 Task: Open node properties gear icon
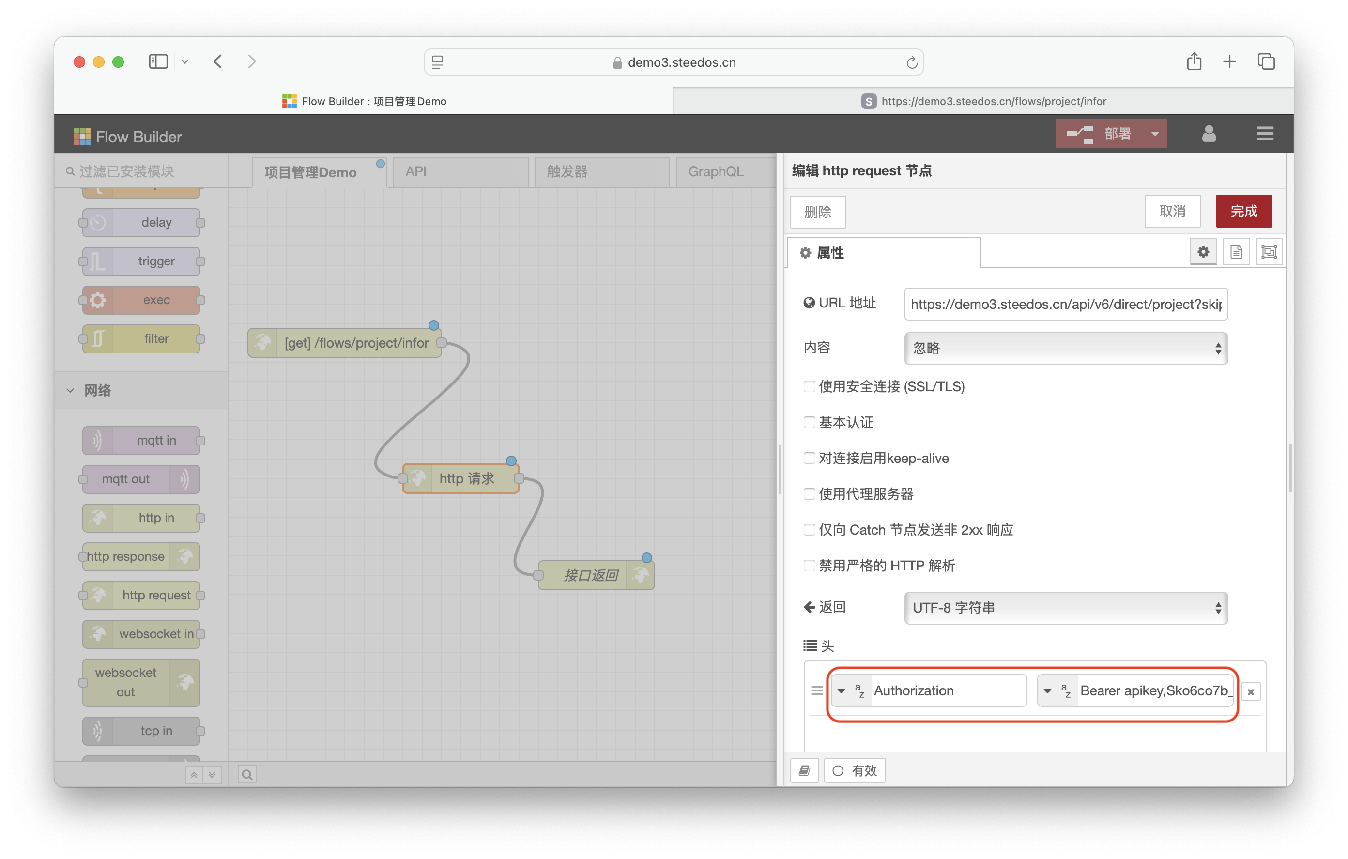coord(1203,252)
